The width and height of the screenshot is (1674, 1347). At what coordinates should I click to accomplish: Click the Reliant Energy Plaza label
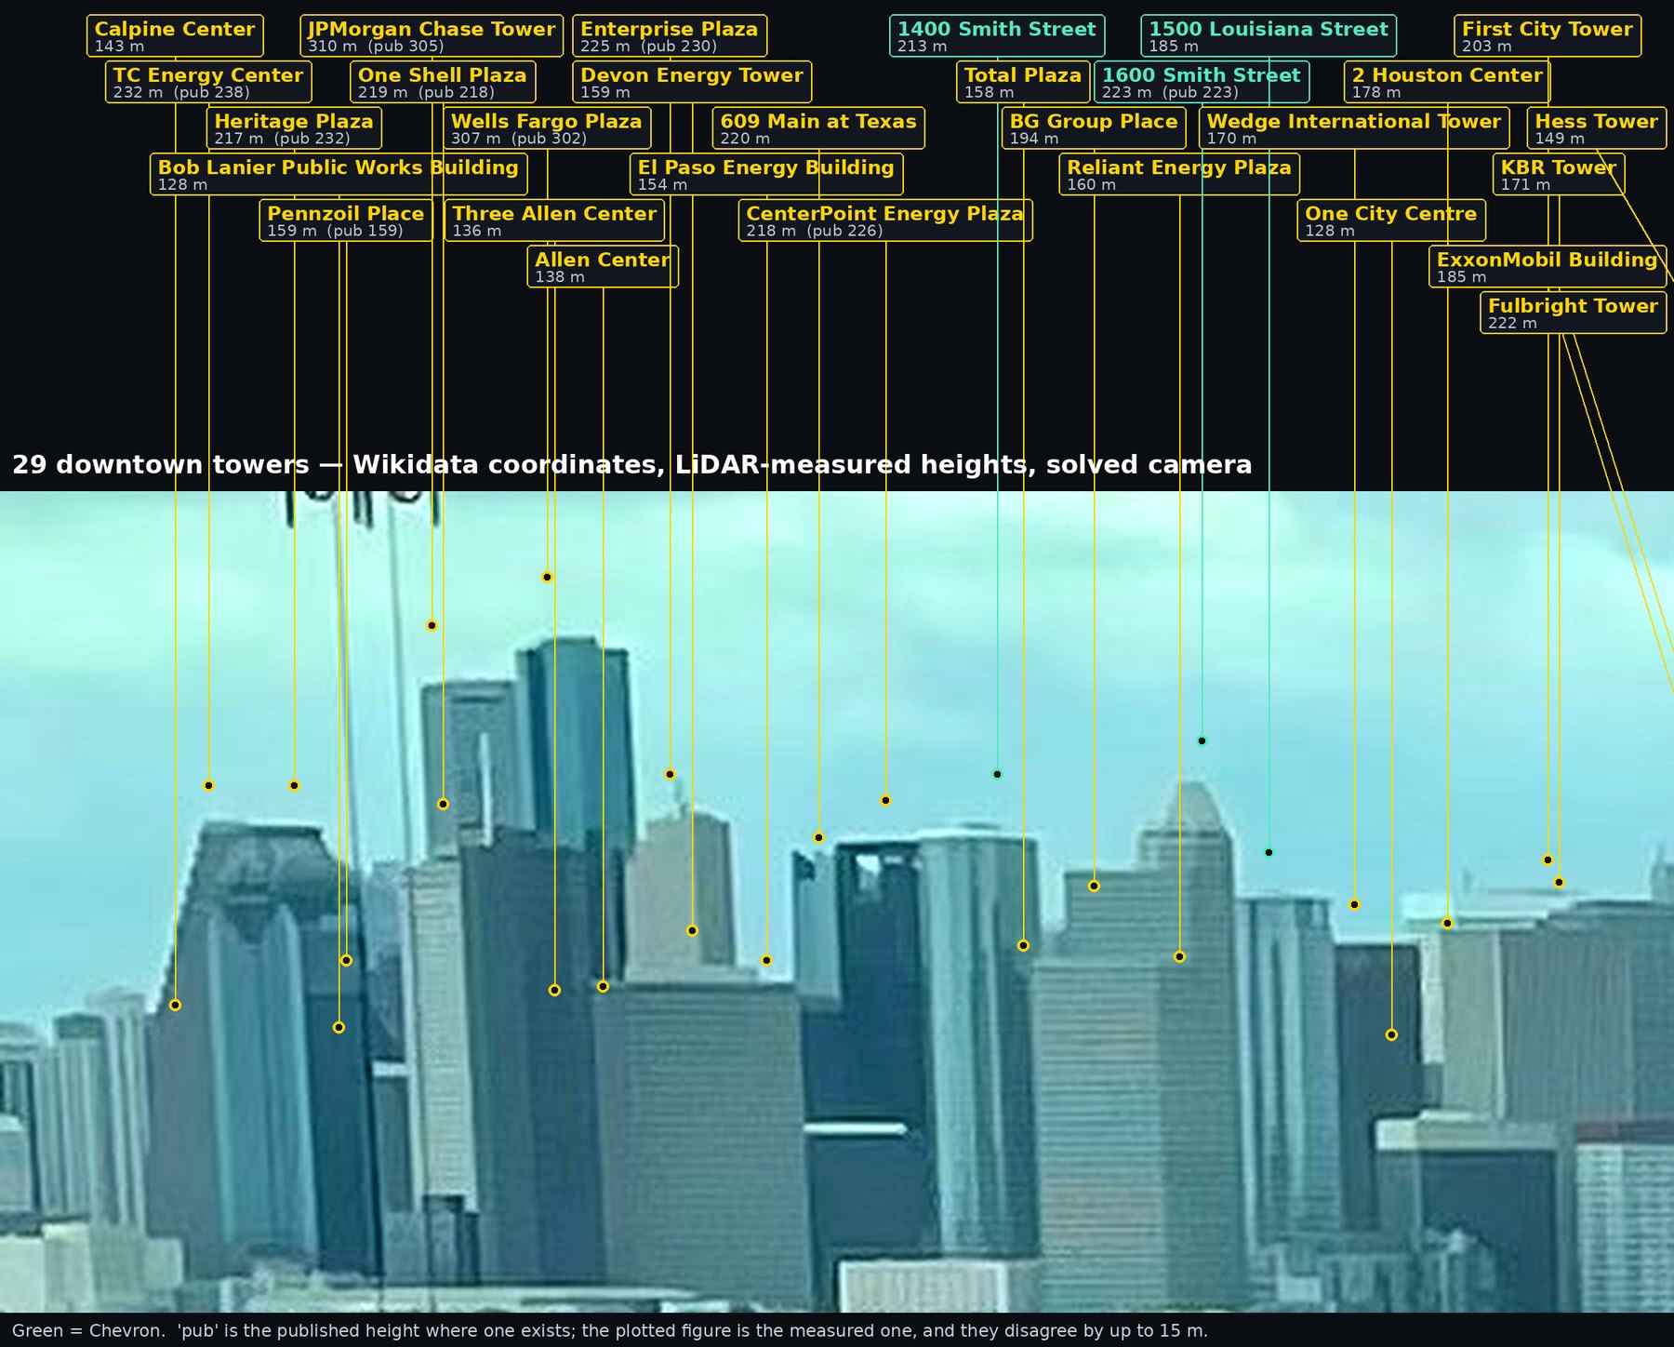pos(1179,174)
